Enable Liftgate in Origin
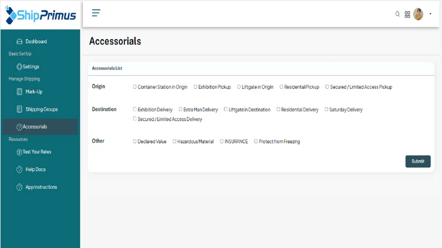Image resolution: width=442 pixels, height=248 pixels. 239,87
